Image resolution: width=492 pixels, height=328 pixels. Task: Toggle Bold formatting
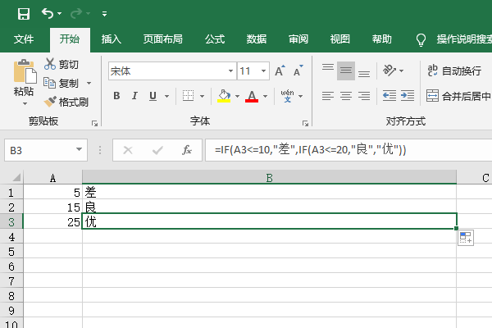(116, 97)
